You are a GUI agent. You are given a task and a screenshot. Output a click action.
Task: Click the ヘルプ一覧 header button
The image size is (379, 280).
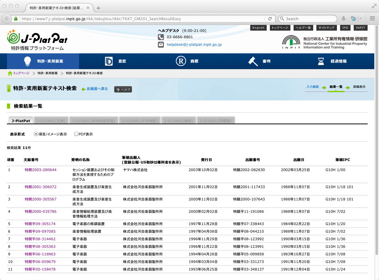click(303, 28)
